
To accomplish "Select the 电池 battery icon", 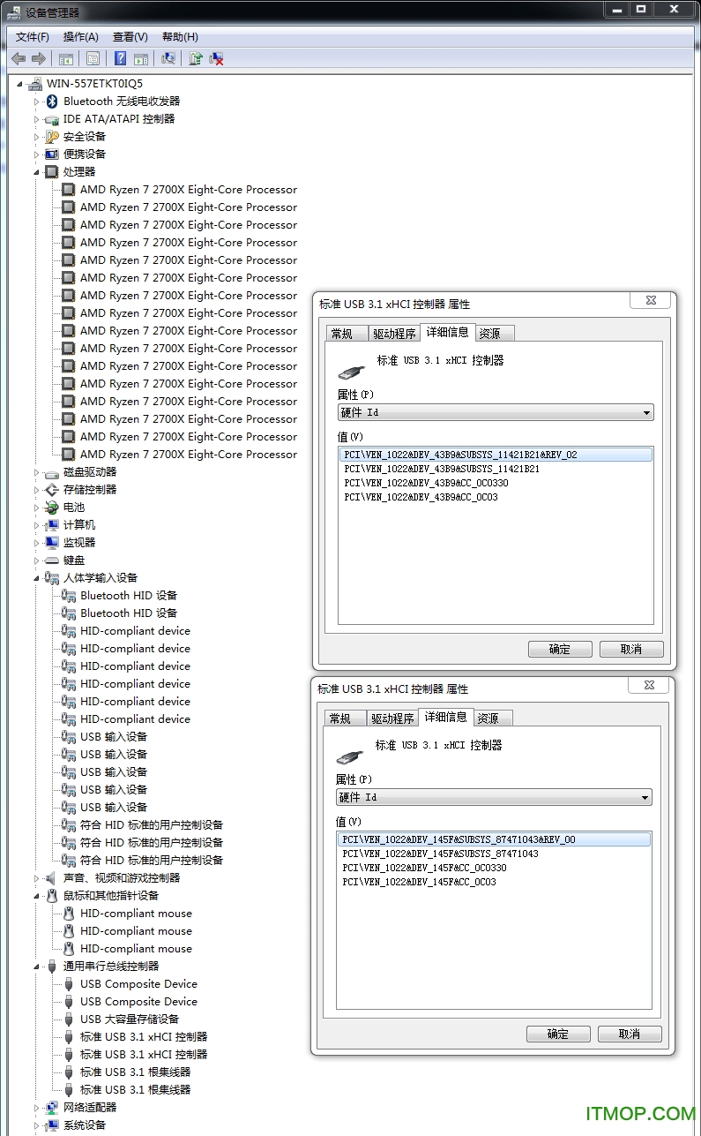I will click(x=52, y=508).
